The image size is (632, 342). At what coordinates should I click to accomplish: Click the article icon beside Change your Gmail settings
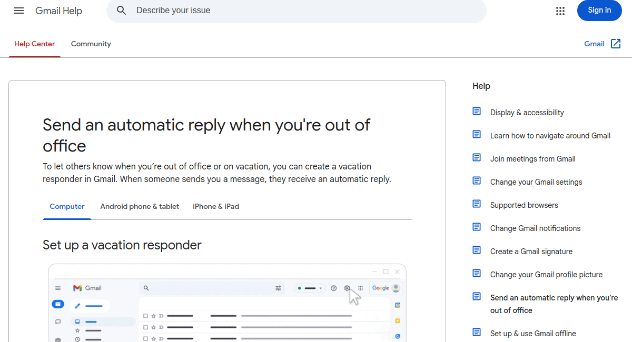point(477,181)
